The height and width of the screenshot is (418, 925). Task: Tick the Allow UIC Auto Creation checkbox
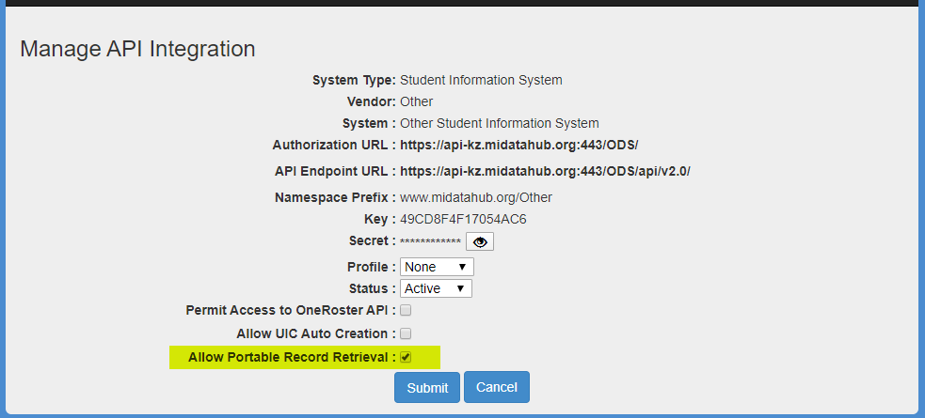[x=406, y=333]
